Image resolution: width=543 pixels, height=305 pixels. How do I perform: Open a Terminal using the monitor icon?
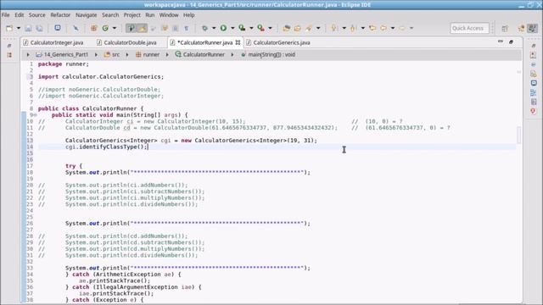58,28
